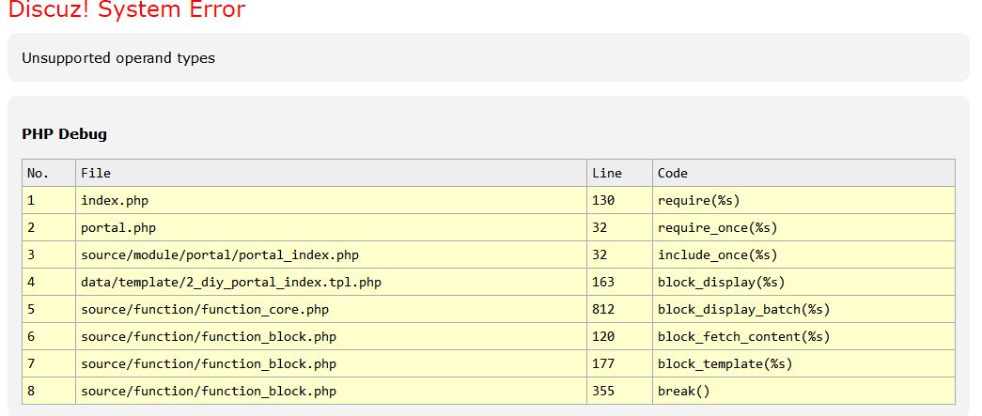Click the index.php file cell

click(x=115, y=200)
